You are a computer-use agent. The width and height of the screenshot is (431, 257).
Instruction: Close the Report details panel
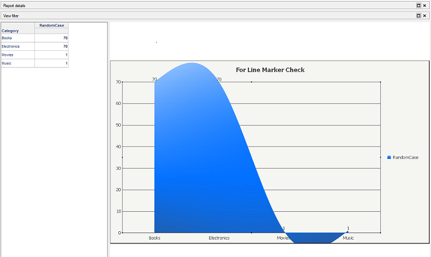point(425,6)
